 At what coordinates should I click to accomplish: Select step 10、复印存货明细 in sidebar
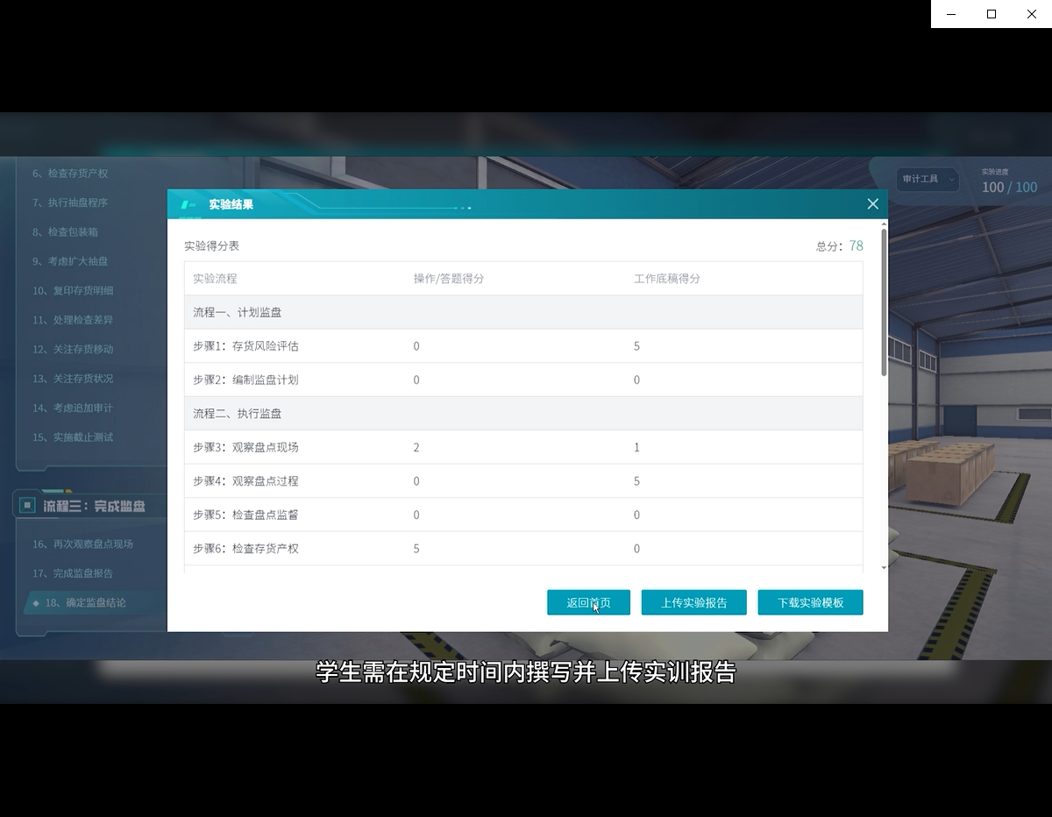pos(73,291)
